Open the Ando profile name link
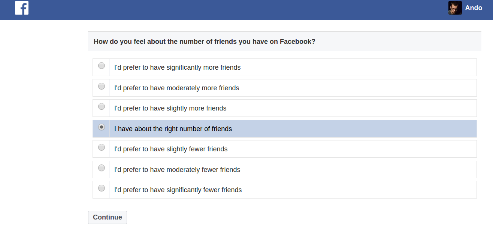The width and height of the screenshot is (493, 233). click(x=474, y=8)
